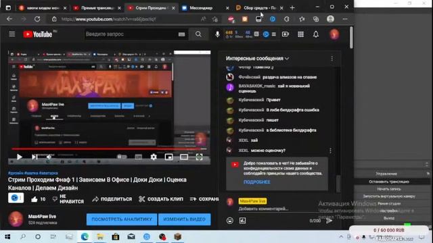Open browser Favorites list icon

tap(302, 19)
